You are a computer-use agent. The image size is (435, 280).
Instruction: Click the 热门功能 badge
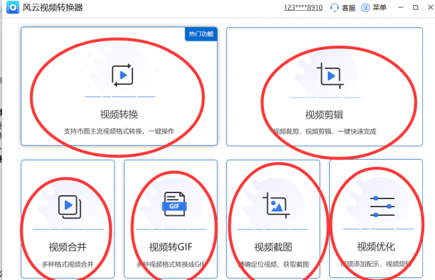201,34
